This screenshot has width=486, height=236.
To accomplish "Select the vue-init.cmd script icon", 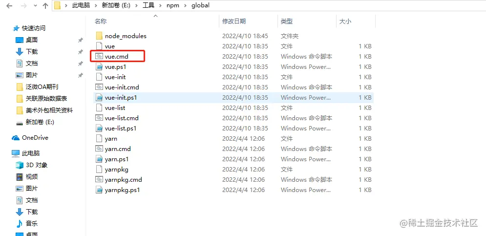I will [x=99, y=87].
